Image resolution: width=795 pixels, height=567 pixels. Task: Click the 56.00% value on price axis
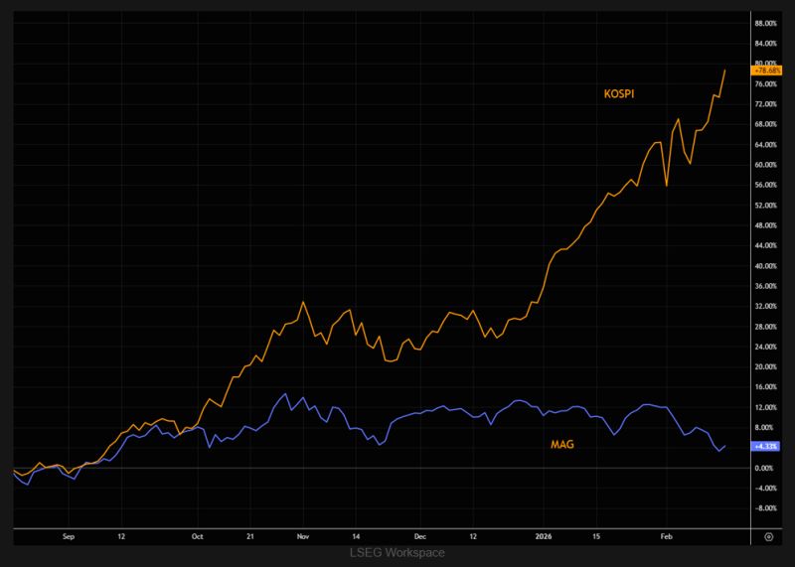point(765,185)
